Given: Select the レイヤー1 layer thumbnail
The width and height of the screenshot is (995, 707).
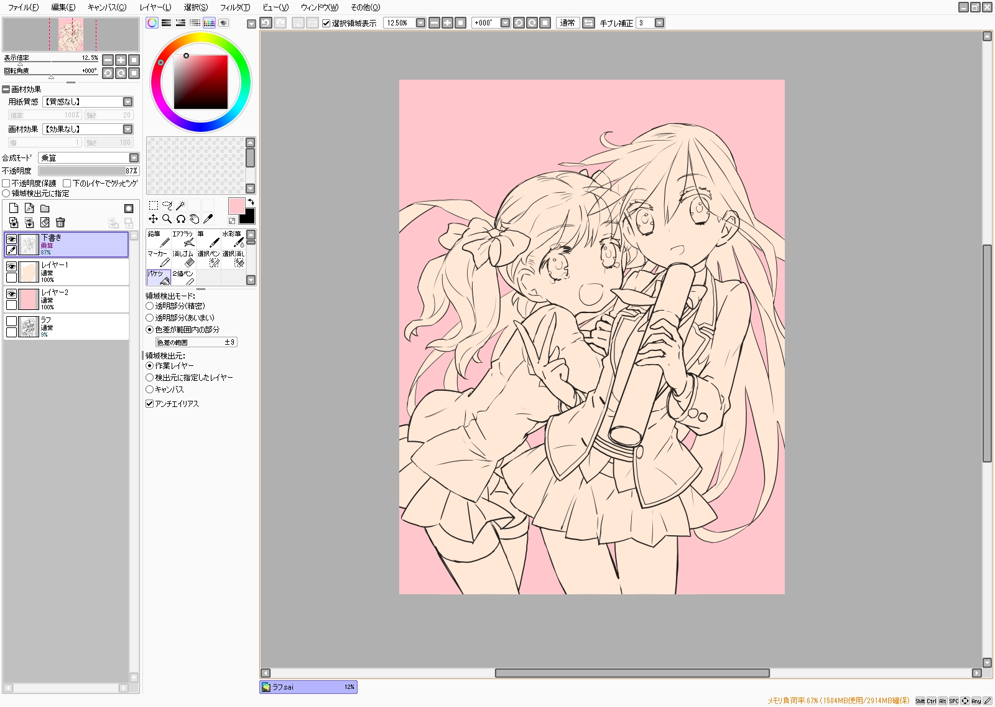Looking at the screenshot, I should point(29,272).
